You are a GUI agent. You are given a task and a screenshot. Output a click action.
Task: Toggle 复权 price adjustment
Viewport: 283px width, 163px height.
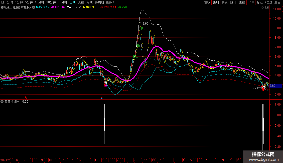pyautogui.click(x=207, y=2)
